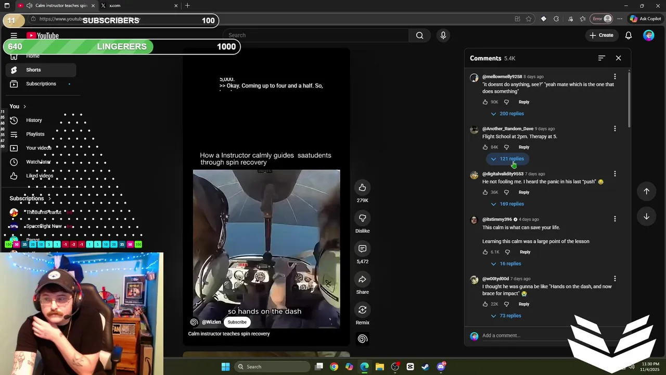Dislike the @digitalvalidity9553 comment
The image size is (666, 375).
click(507, 193)
